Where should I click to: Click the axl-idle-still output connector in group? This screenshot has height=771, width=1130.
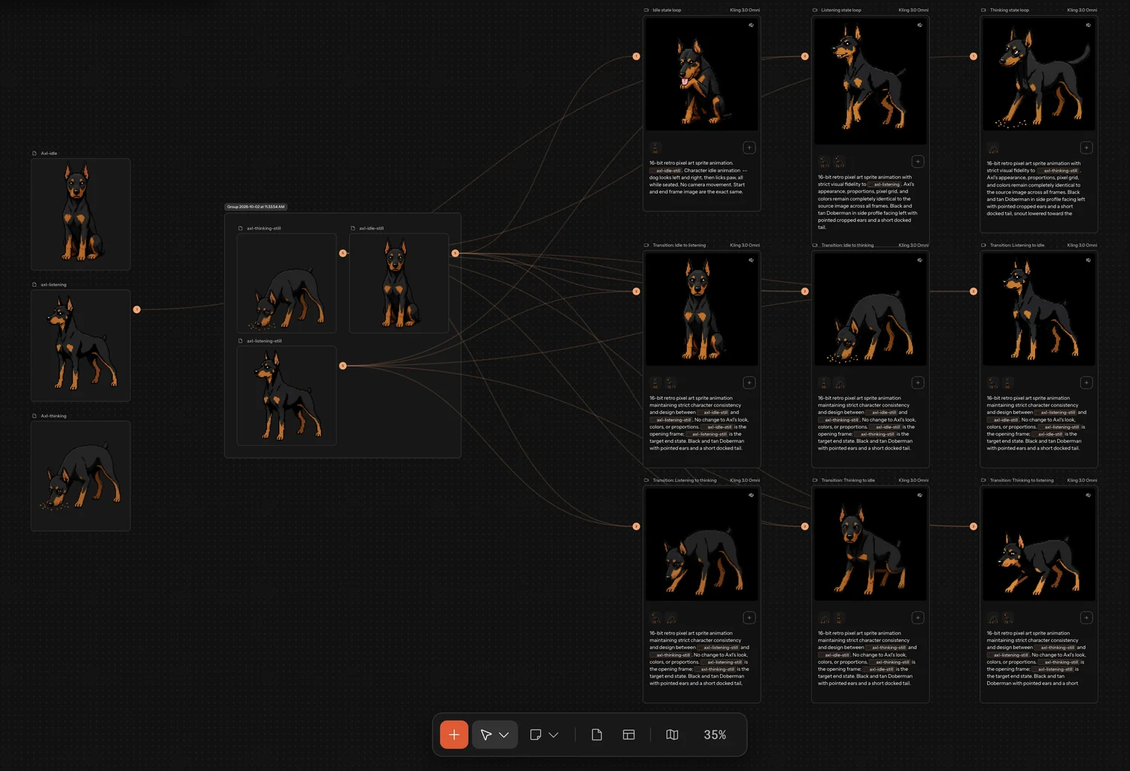click(x=455, y=253)
